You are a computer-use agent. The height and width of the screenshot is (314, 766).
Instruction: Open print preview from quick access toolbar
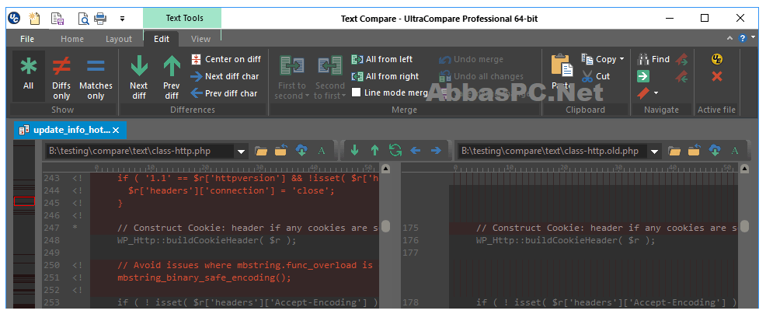[83, 19]
